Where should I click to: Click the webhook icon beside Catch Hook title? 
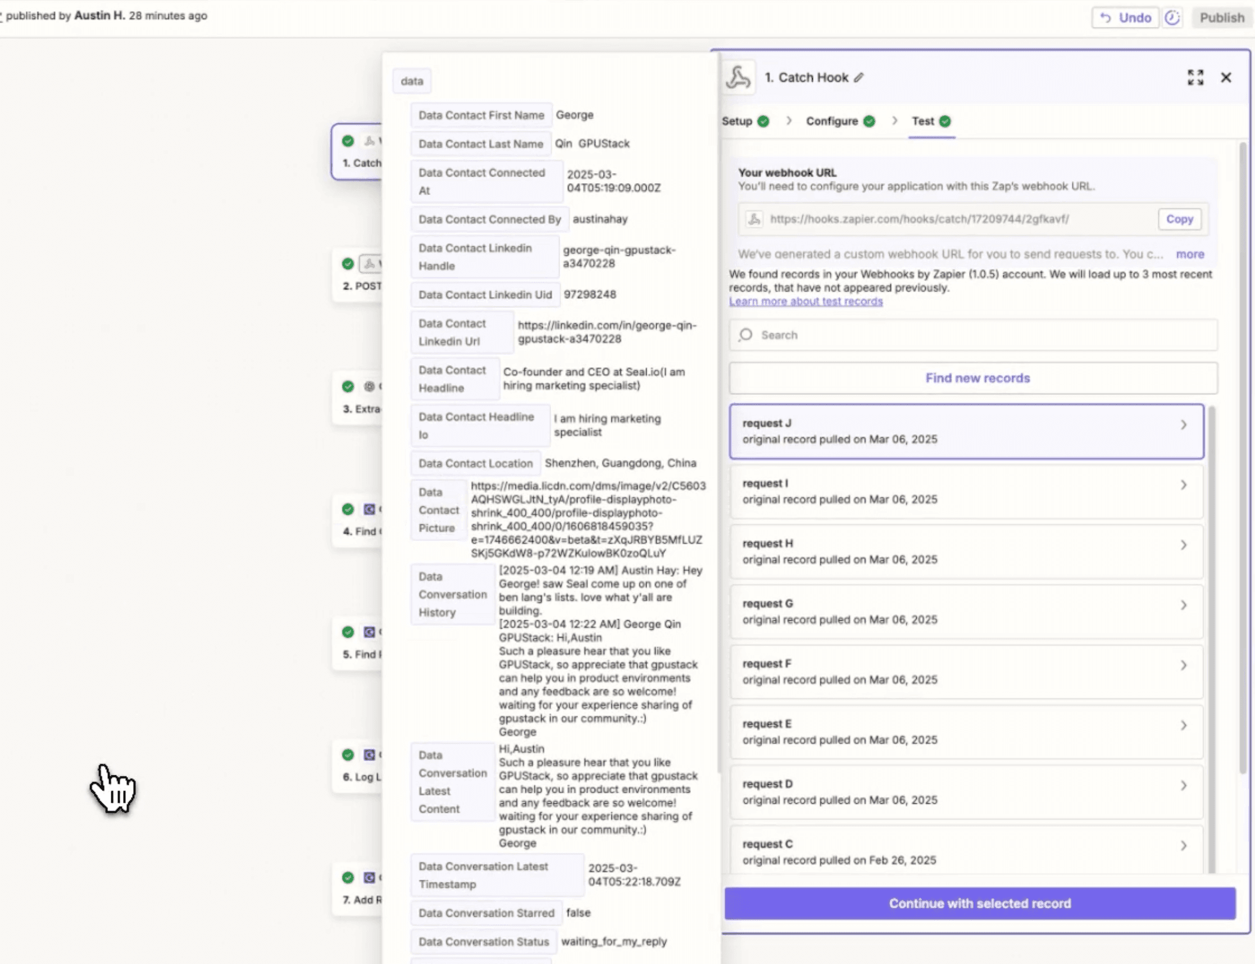(x=738, y=78)
